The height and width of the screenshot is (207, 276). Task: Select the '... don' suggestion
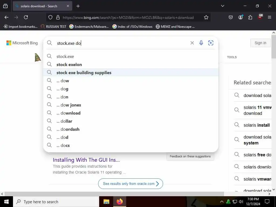point(131,97)
